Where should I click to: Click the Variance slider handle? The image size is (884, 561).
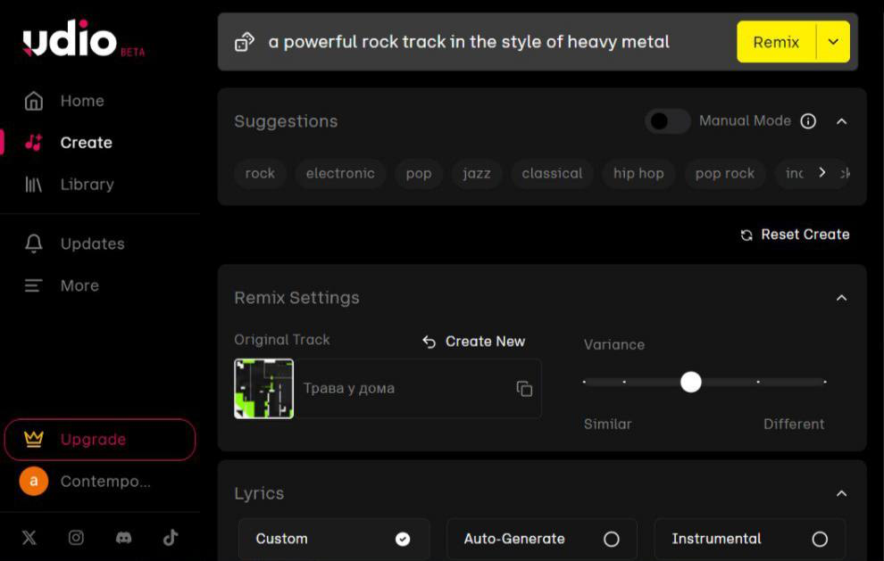point(691,382)
